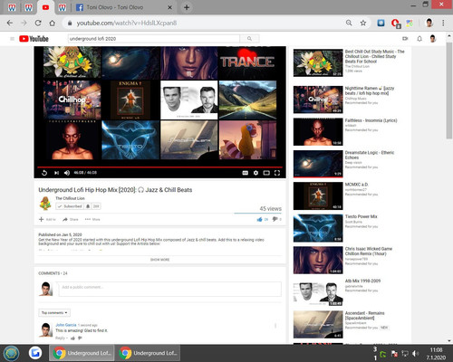Open the blue extension icon in the toolbar
Image resolution: width=453 pixels, height=362 pixels.
pyautogui.click(x=381, y=23)
